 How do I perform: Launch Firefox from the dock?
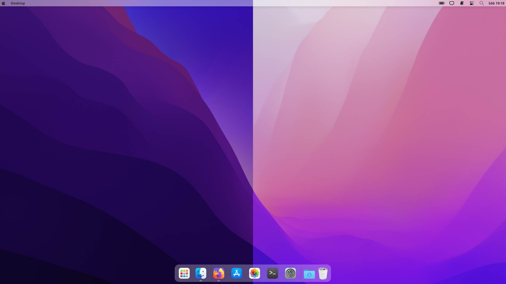[219, 273]
